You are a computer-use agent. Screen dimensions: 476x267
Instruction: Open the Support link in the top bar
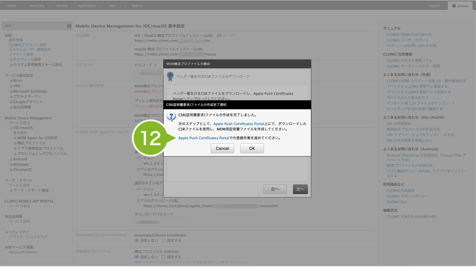pyautogui.click(x=435, y=6)
